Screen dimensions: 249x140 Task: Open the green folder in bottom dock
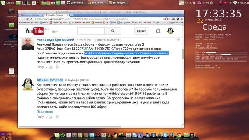186,135
